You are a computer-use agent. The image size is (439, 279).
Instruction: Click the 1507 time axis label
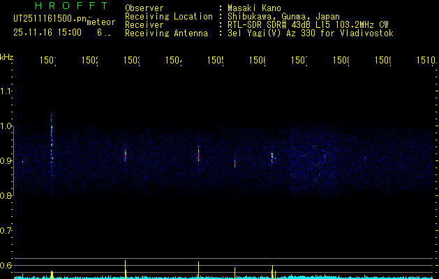click(299, 60)
